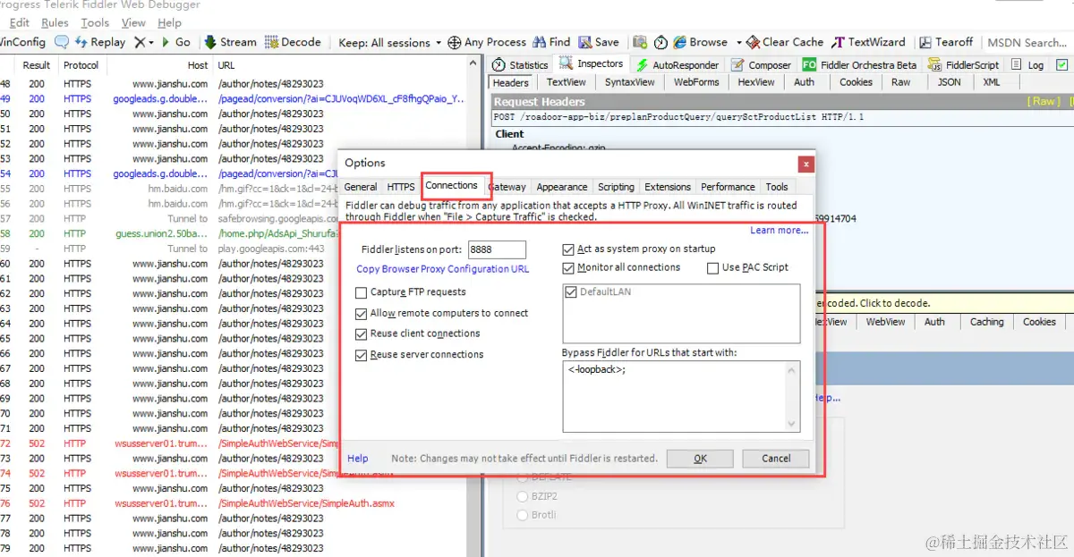Click the [Raw] link in Request Headers

coord(1044,102)
